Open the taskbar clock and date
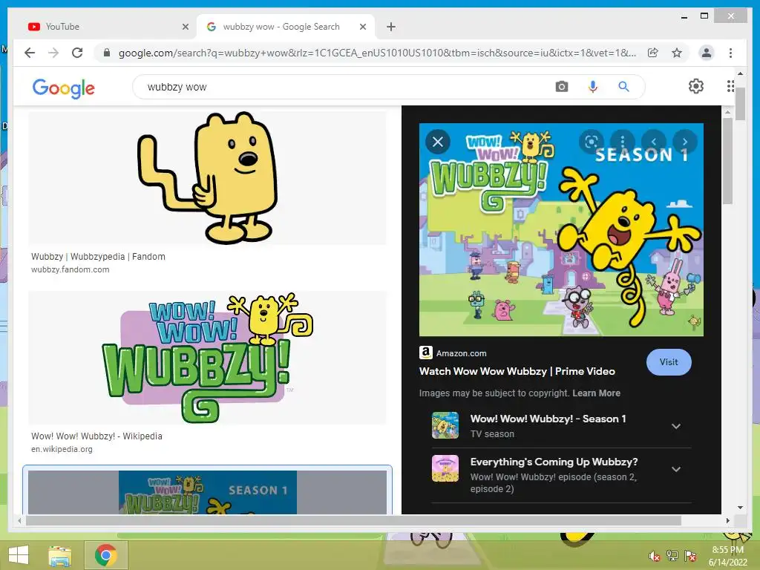The height and width of the screenshot is (570, 760). [727, 556]
